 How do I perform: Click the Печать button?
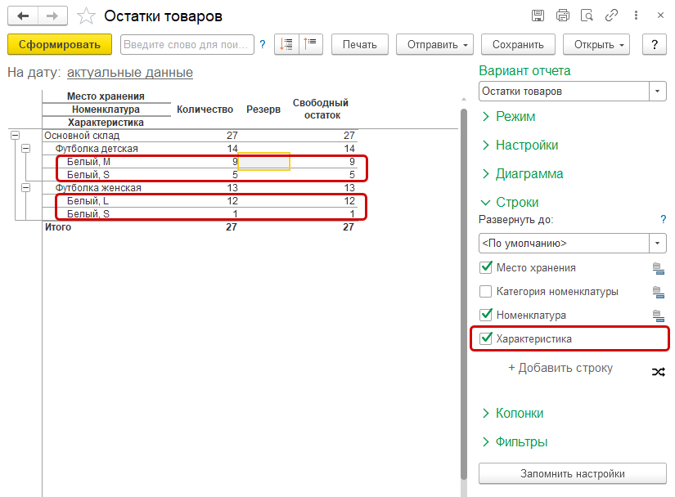(359, 44)
